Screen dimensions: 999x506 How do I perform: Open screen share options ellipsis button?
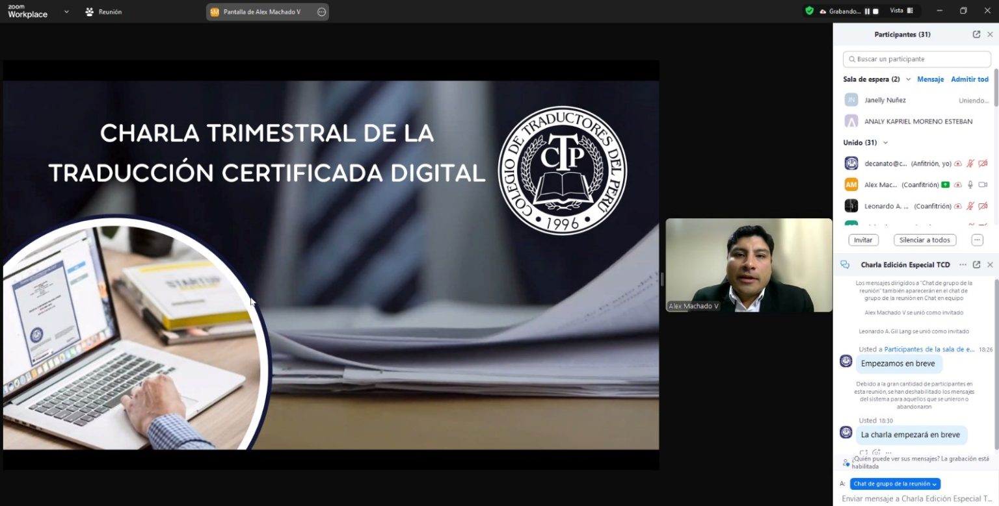pos(321,12)
